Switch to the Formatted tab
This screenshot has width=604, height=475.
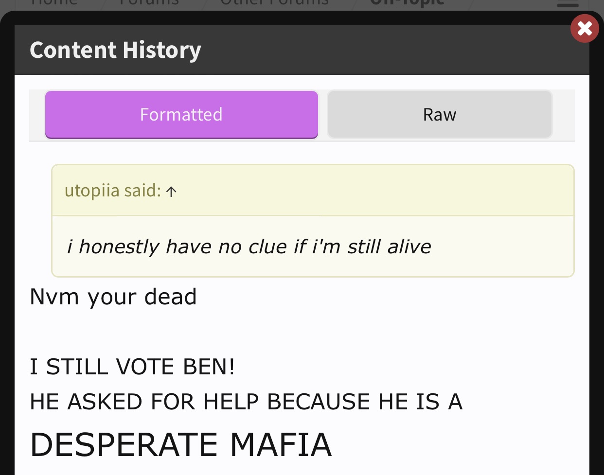tap(181, 115)
